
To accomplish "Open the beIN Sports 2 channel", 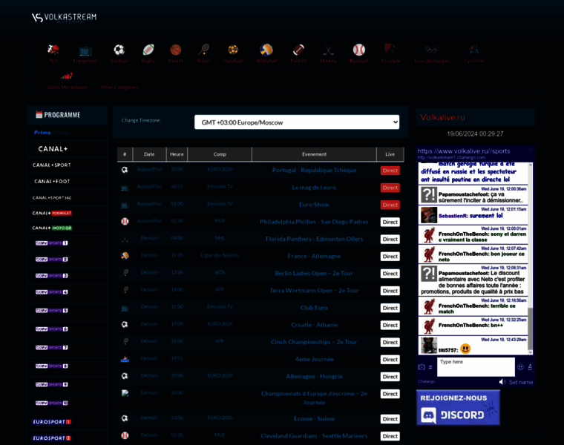I will coord(51,259).
